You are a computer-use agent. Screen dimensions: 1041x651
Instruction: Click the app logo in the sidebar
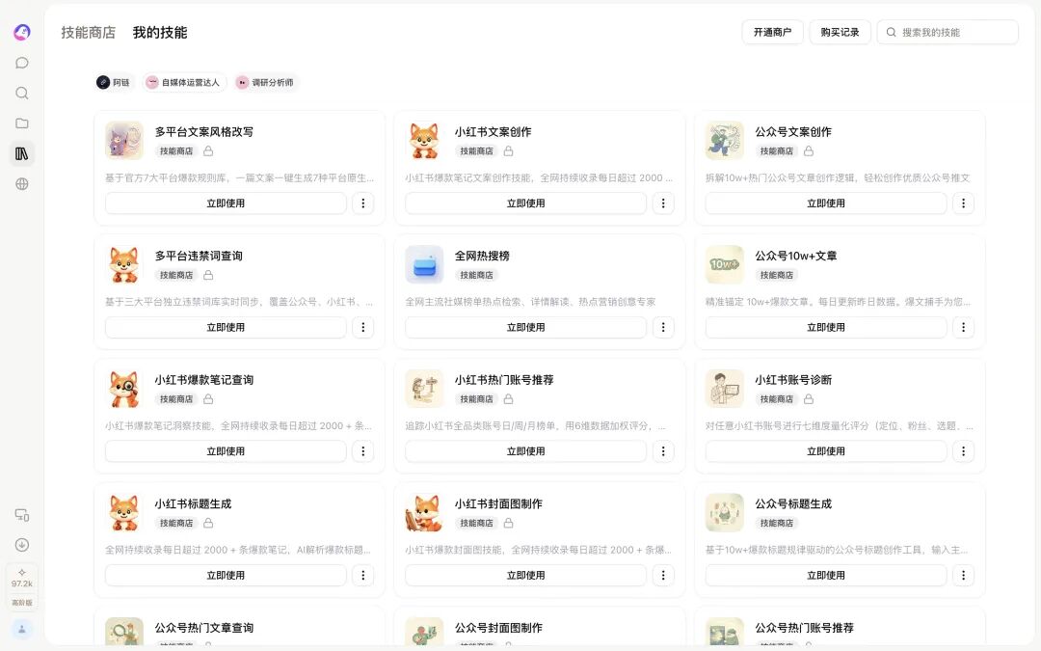click(x=22, y=32)
